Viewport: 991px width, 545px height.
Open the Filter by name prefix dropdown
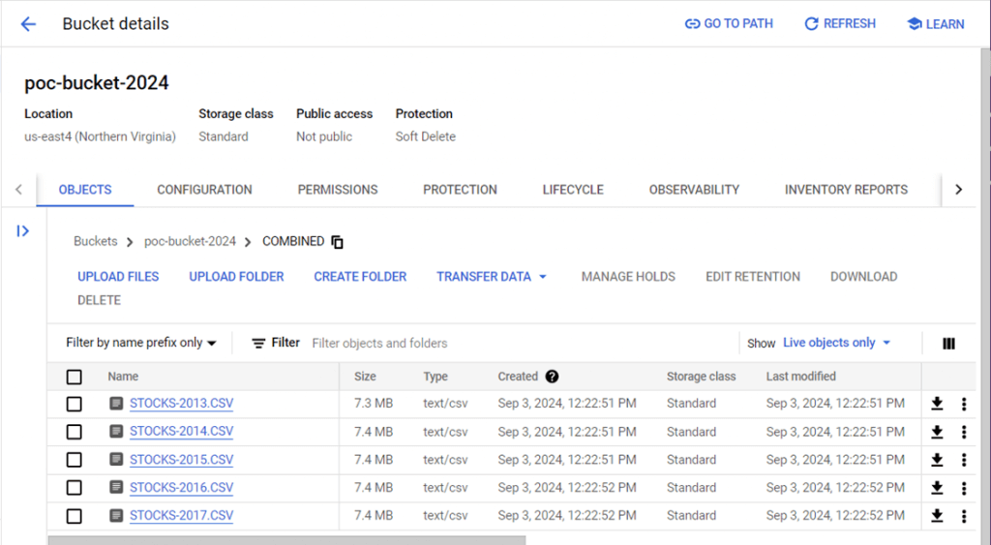(141, 343)
